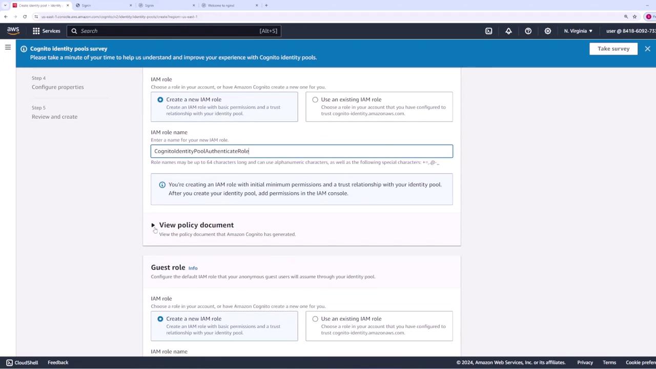Open Cookie preferences in the footer
Viewport: 656px width, 369px height.
click(641, 362)
